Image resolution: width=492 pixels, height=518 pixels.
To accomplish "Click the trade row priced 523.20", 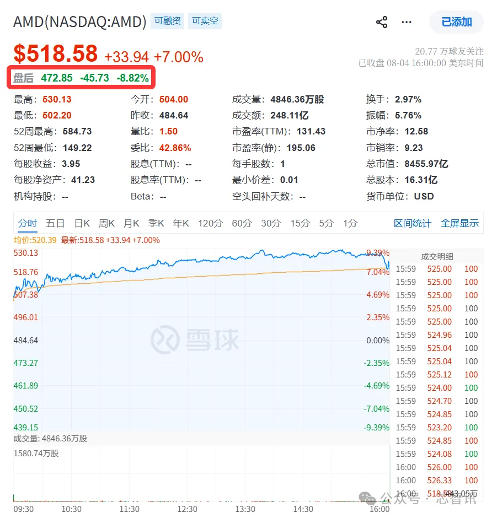I will tap(437, 428).
